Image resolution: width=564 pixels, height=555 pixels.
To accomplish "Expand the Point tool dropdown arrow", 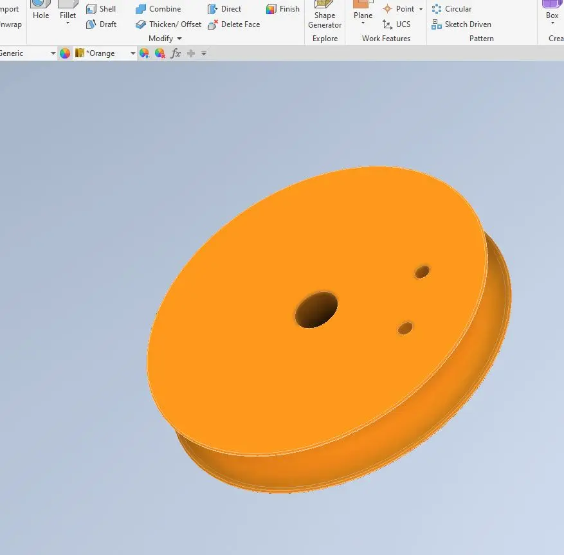I will click(421, 10).
